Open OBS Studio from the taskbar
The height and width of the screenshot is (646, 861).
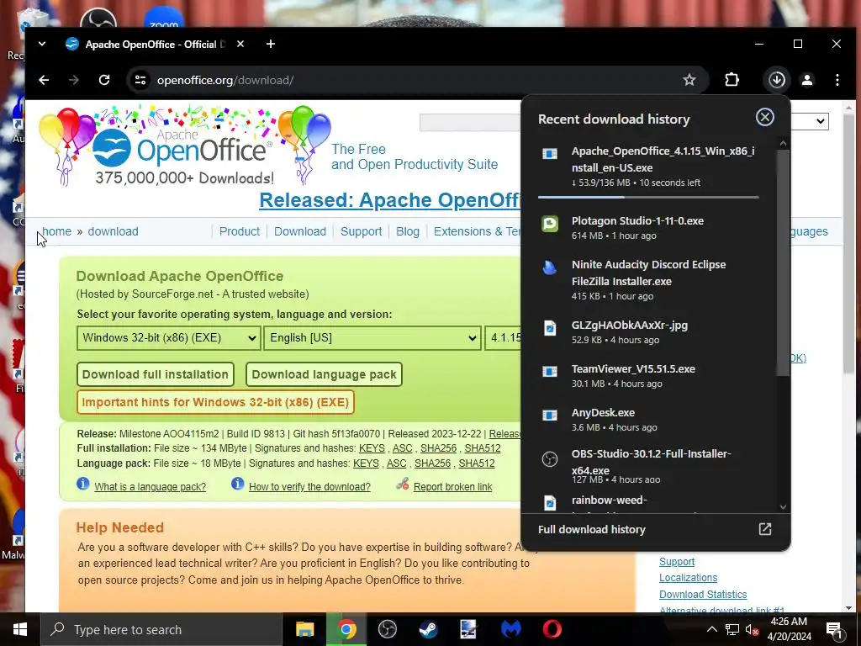pos(387,629)
